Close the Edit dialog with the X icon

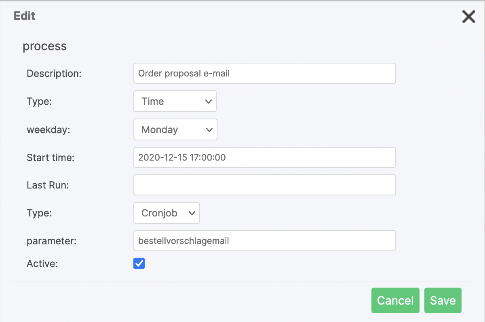[468, 17]
